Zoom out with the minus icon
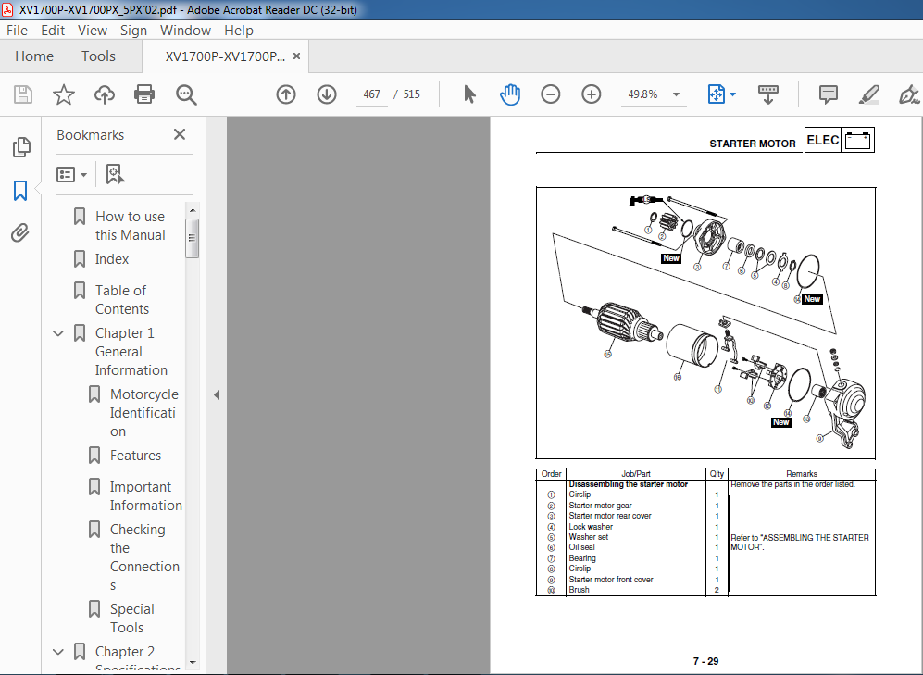Screen dimensions: 923x675 coord(551,94)
